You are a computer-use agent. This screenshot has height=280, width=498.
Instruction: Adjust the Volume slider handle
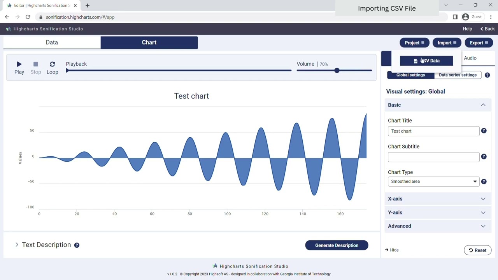pos(337,70)
